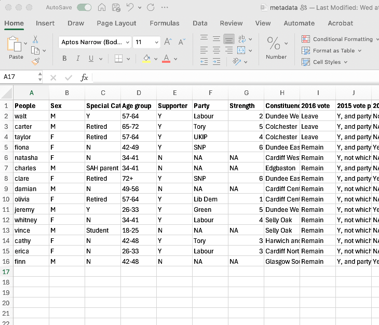379x325 pixels.
Task: Click the Borders grid icon
Action: 118,58
